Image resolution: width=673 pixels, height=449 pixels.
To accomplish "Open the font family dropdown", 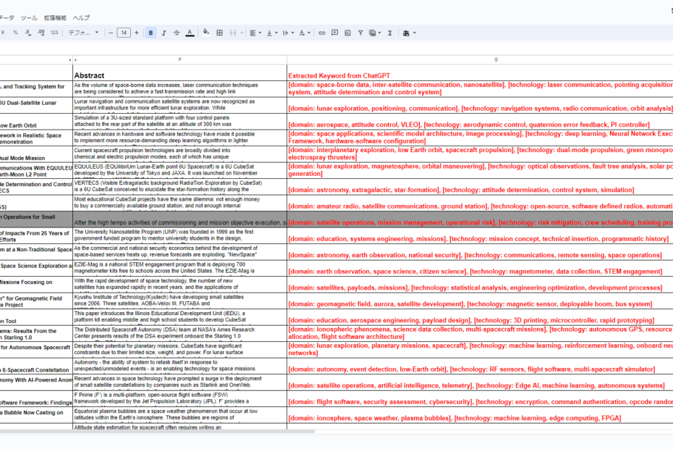I will click(84, 33).
